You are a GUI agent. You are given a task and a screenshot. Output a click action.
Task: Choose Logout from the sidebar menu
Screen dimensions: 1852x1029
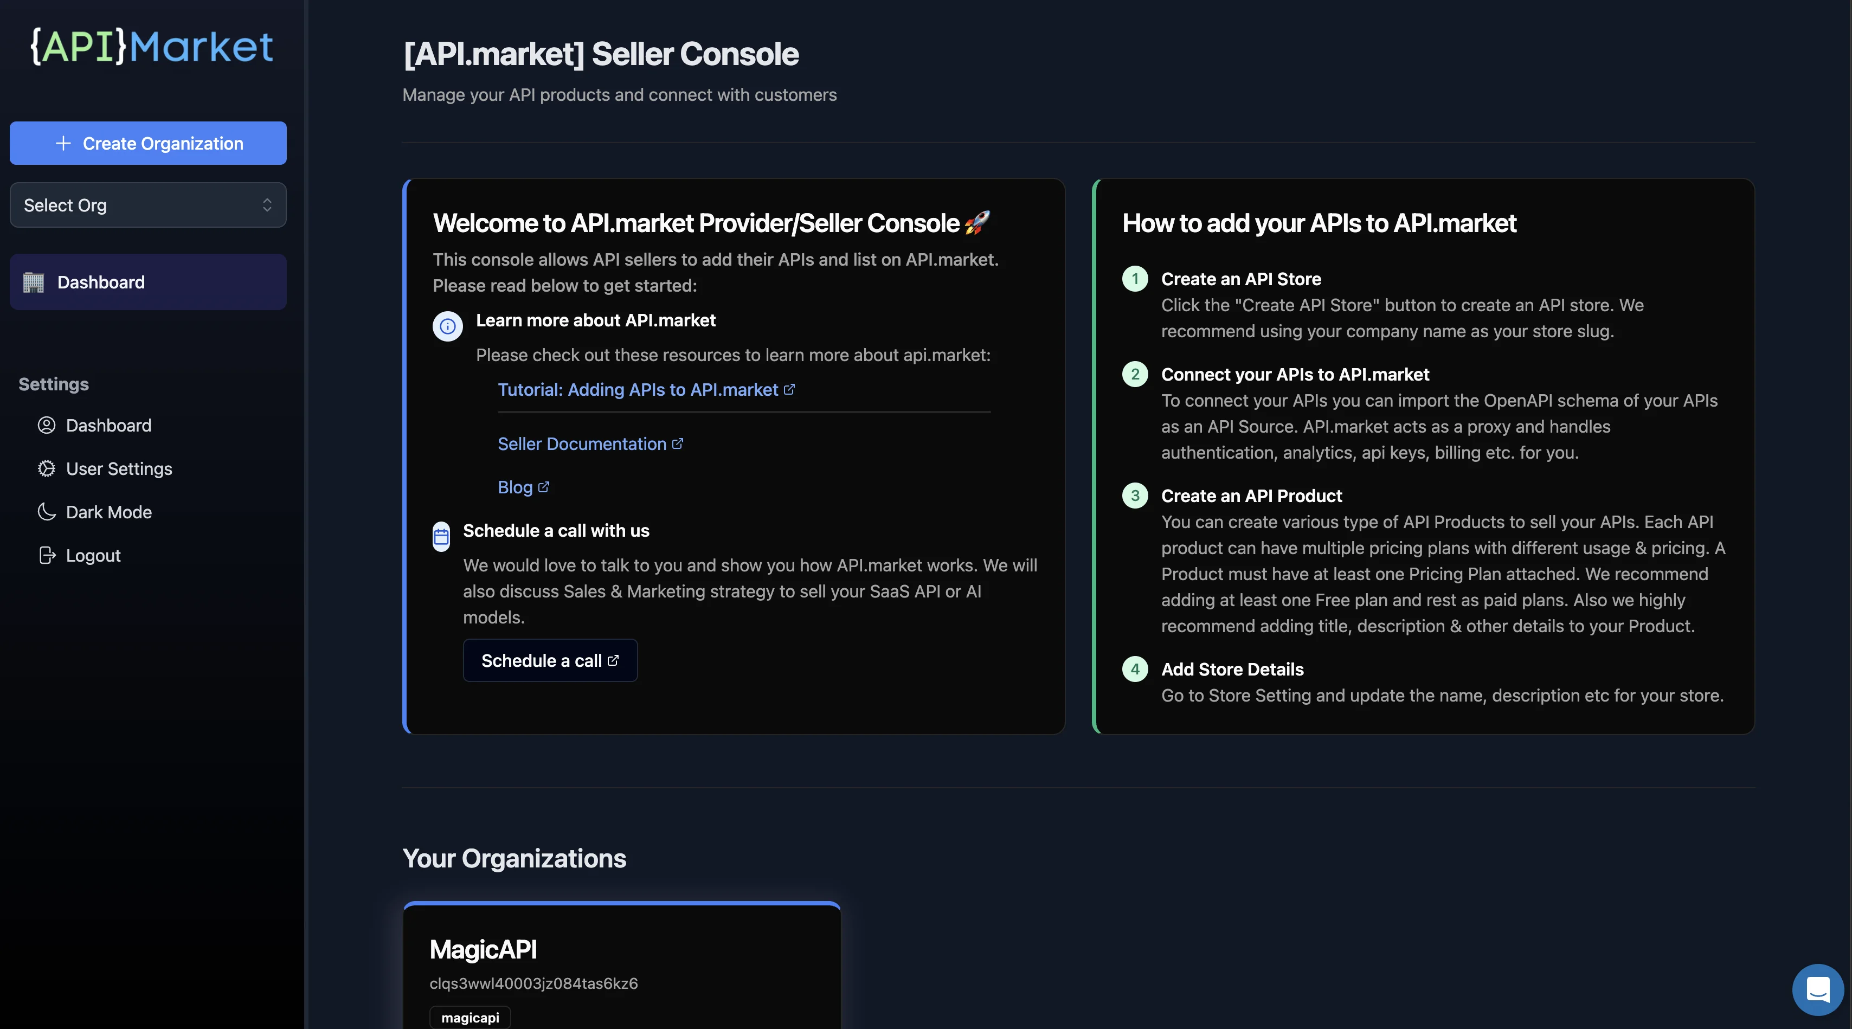coord(92,555)
